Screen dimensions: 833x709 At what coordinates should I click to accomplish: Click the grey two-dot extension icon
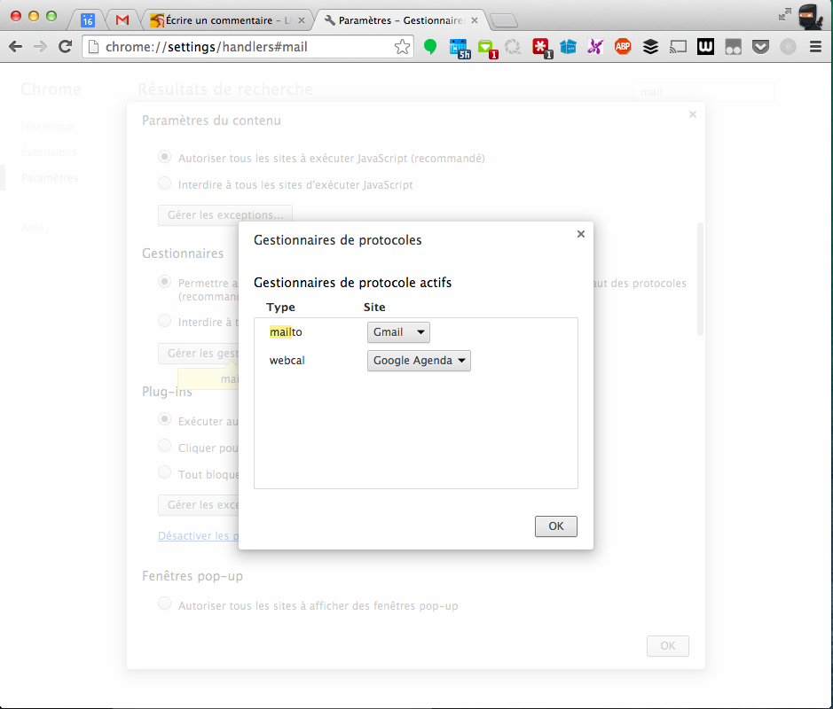(733, 47)
